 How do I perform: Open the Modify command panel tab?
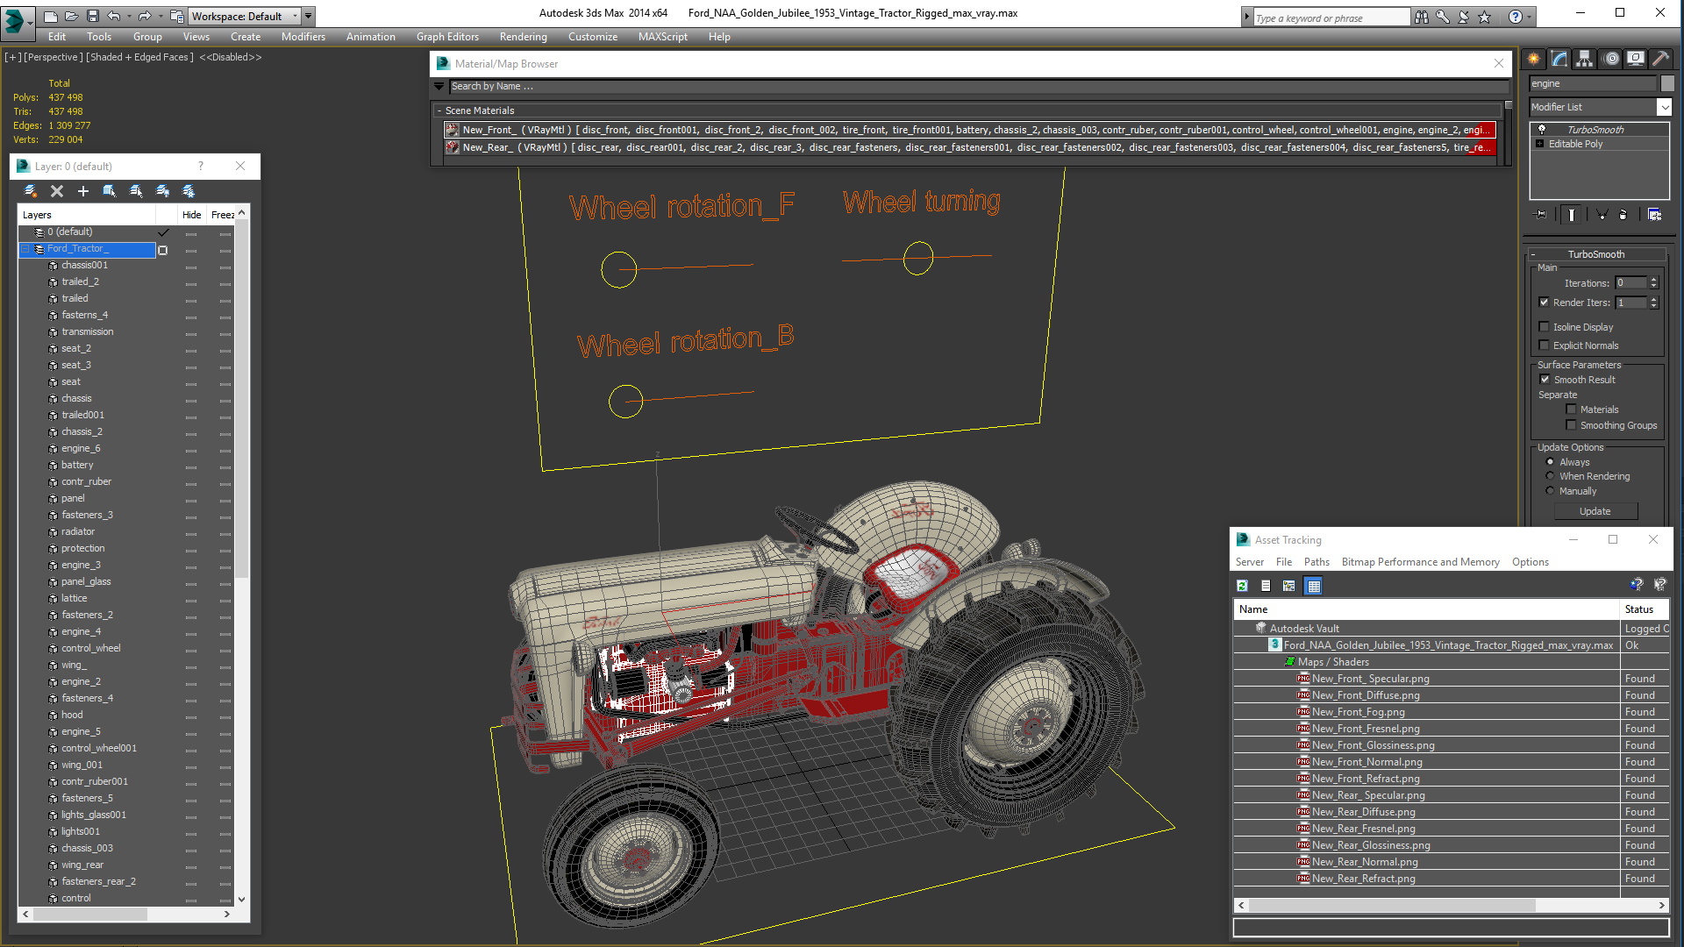pyautogui.click(x=1559, y=59)
